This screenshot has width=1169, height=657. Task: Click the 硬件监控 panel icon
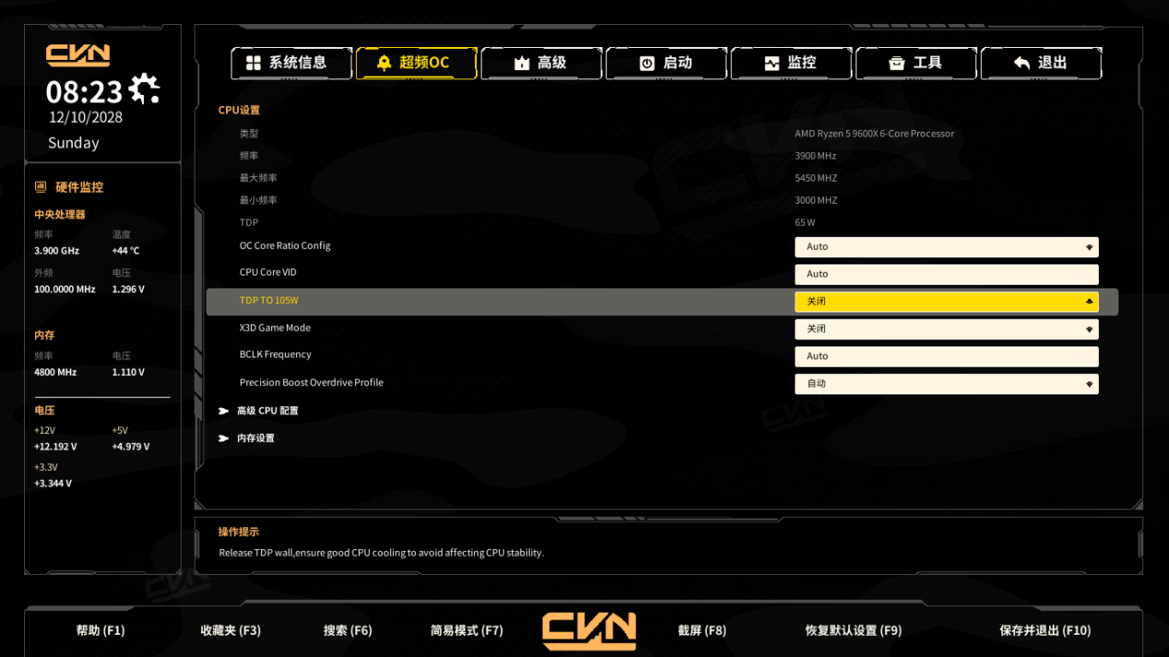[41, 187]
